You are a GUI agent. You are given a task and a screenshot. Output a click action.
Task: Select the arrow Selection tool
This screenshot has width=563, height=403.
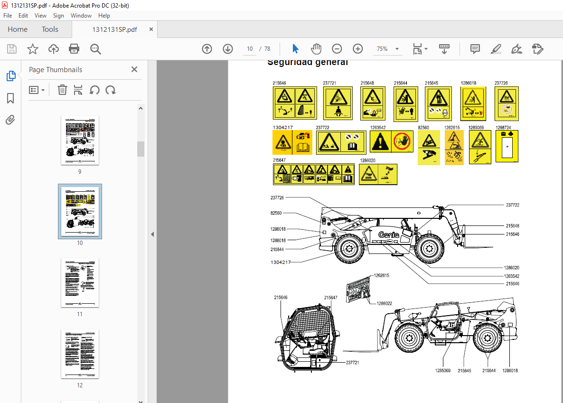pos(295,49)
